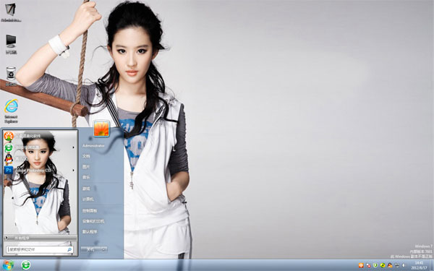Viewport: 434px width, 271px height.
Task: Open 设备和打印机 in Start menu
Action: [x=93, y=221]
